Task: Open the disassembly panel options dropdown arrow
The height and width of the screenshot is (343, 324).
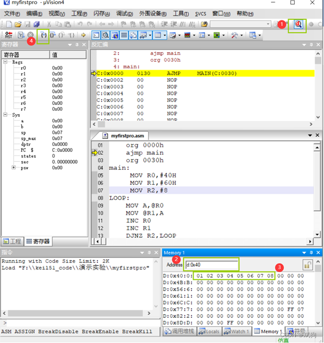Action: click(304, 45)
